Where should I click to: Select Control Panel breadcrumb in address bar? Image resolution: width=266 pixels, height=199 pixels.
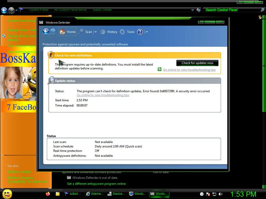(x=38, y=10)
